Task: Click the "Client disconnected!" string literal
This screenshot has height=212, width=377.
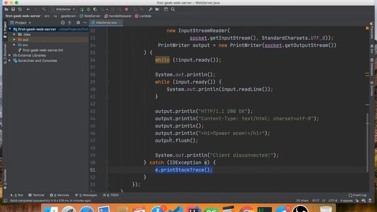Action: click(x=241, y=155)
